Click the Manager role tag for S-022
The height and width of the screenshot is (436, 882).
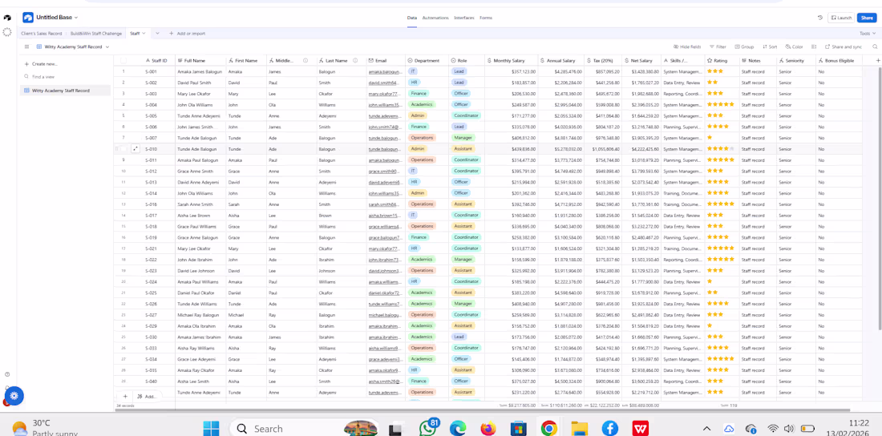coord(463,260)
